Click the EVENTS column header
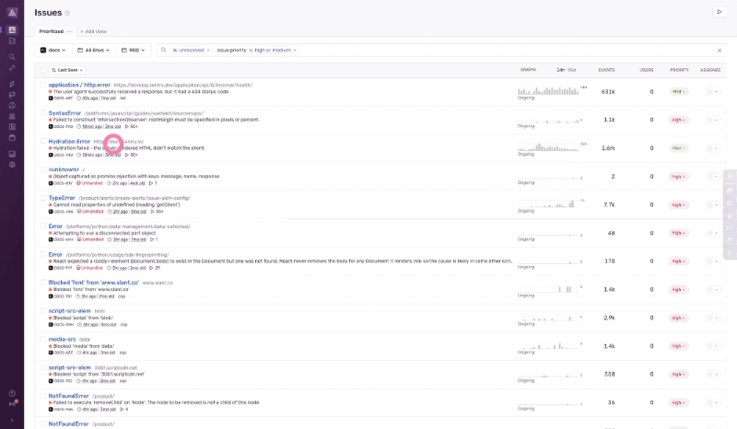Viewport: 737px width, 429px height. 606,70
